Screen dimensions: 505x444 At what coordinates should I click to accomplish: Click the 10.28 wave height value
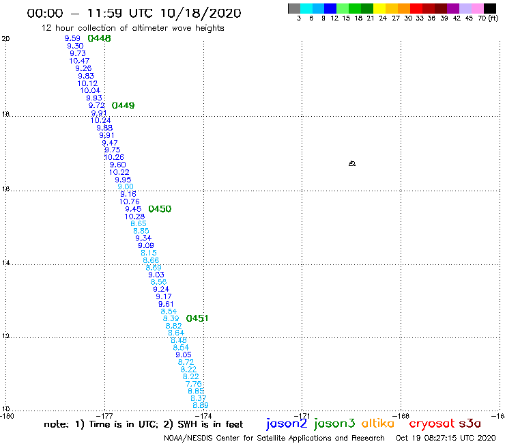point(134,217)
